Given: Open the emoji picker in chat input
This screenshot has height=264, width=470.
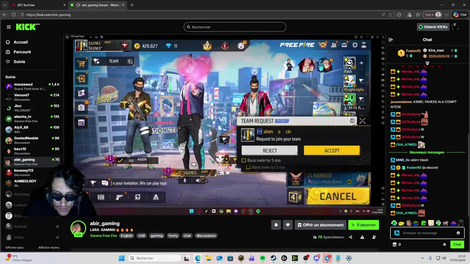Looking at the screenshot, I should click(x=458, y=233).
